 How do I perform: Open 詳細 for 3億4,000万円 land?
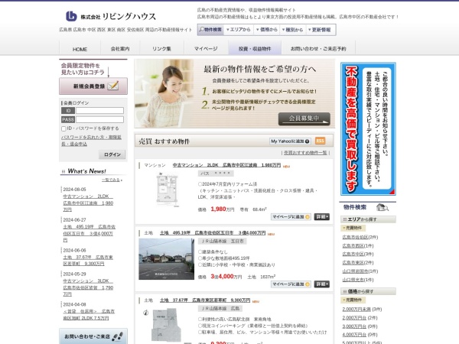point(322,284)
